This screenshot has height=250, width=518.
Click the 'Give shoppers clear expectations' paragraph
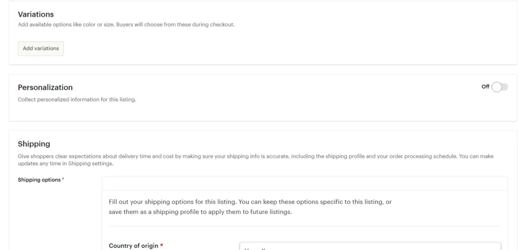coord(192,156)
